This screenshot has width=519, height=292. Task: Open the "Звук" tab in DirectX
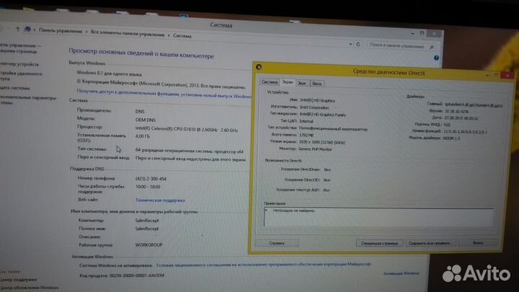point(303,83)
